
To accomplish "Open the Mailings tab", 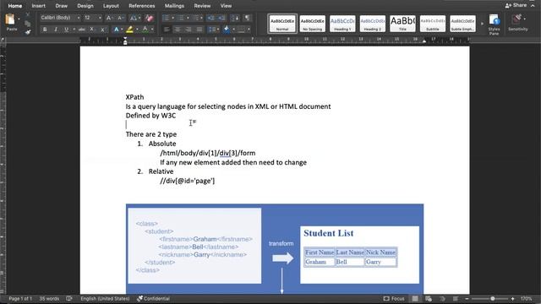I will [174, 6].
